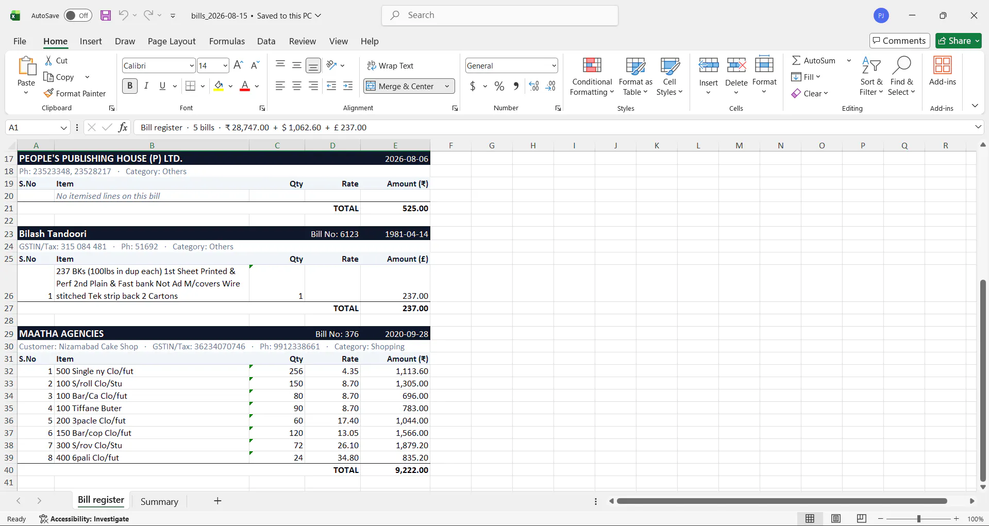Click the Redo arrow icon
The width and height of the screenshot is (989, 526).
148,15
